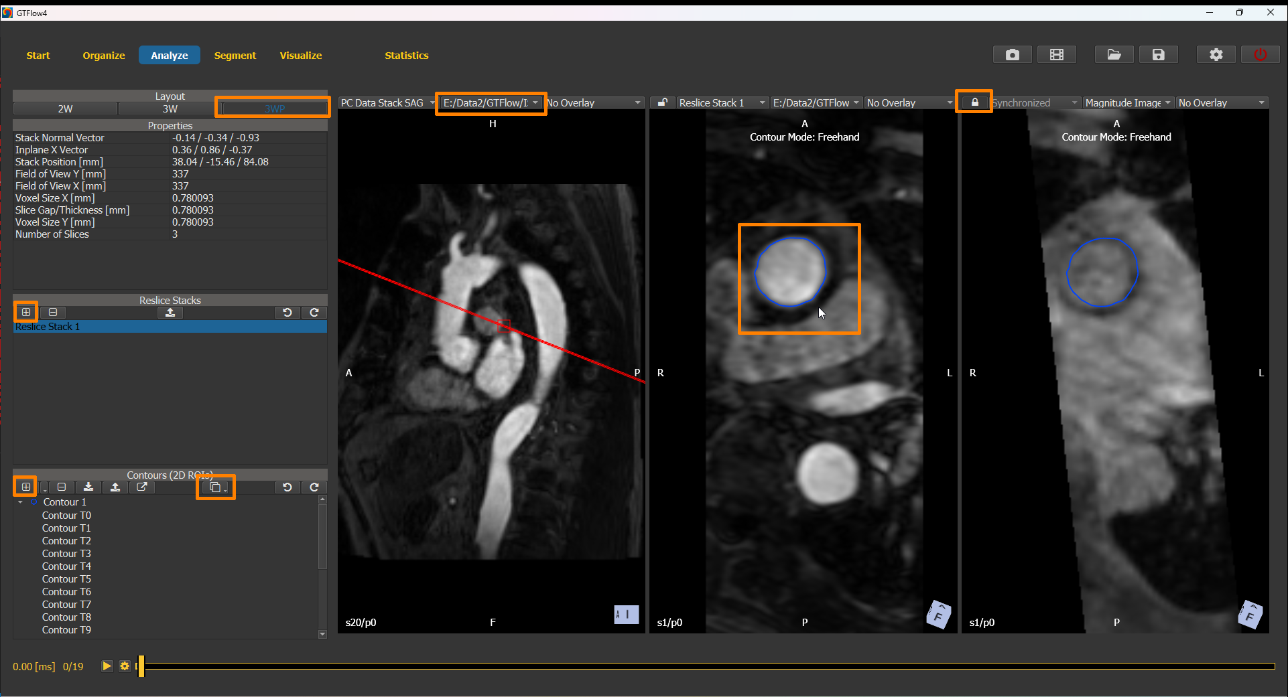This screenshot has width=1288, height=697.
Task: Import contours with the download icon
Action: click(88, 487)
